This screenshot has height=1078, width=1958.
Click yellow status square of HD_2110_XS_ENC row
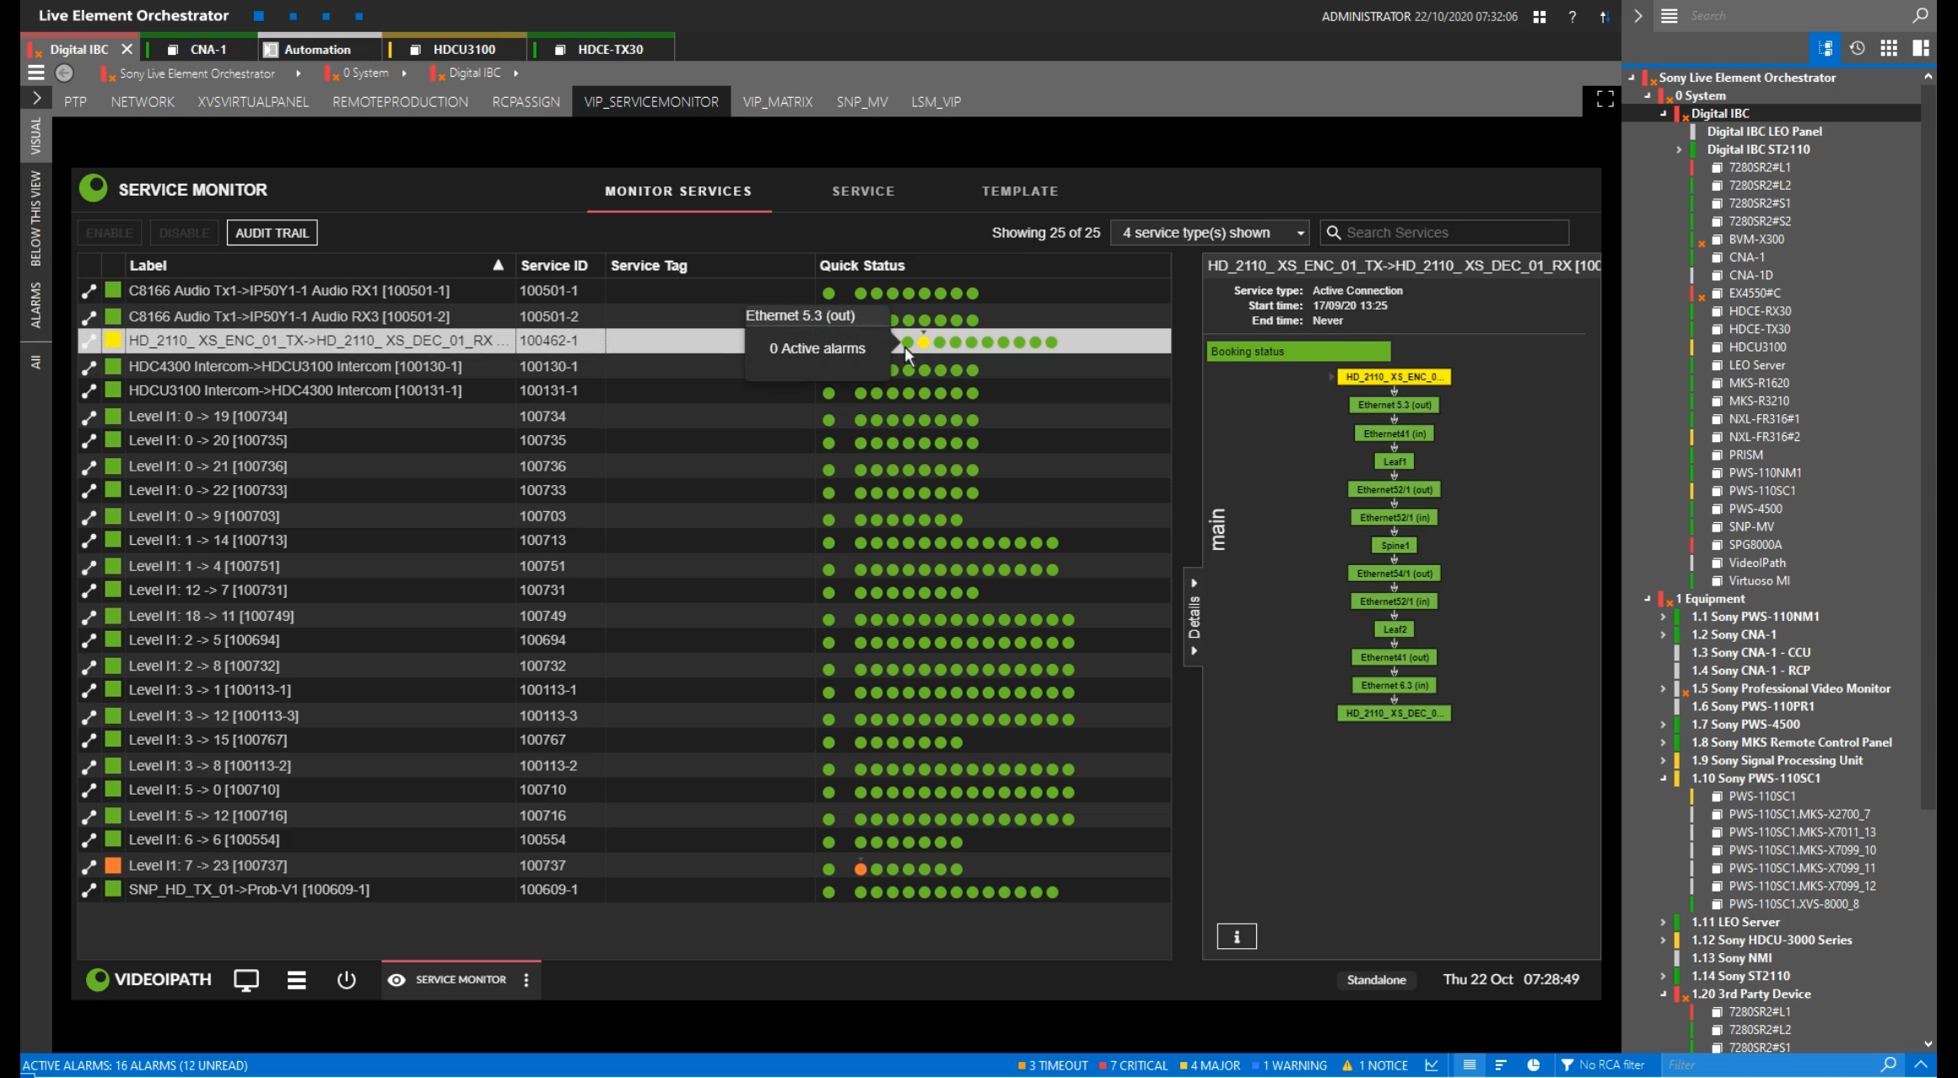(113, 341)
